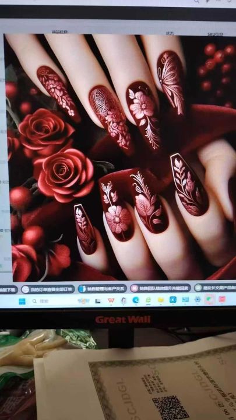Click the '状态' column header

(x=170, y=33)
